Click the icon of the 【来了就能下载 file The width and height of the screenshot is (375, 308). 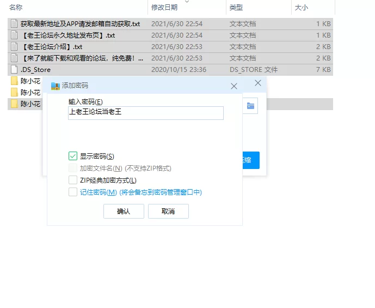14,58
